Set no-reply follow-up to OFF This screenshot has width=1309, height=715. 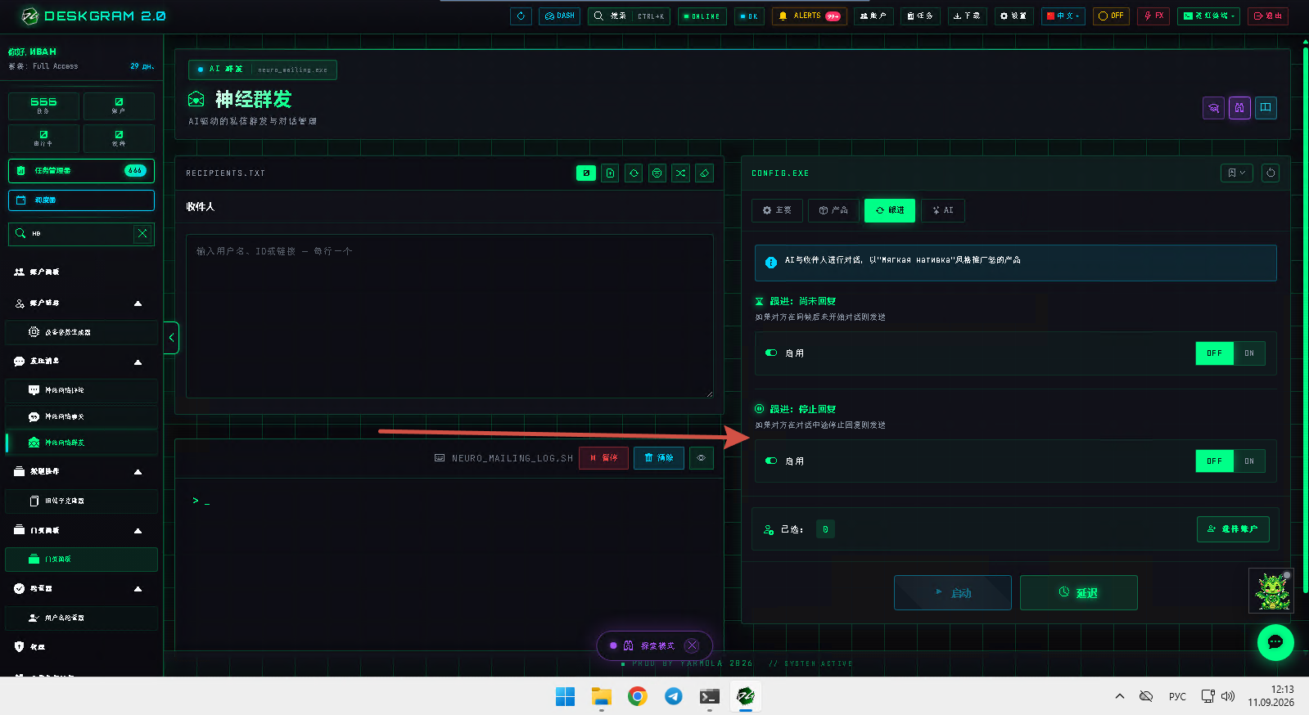tap(1214, 353)
